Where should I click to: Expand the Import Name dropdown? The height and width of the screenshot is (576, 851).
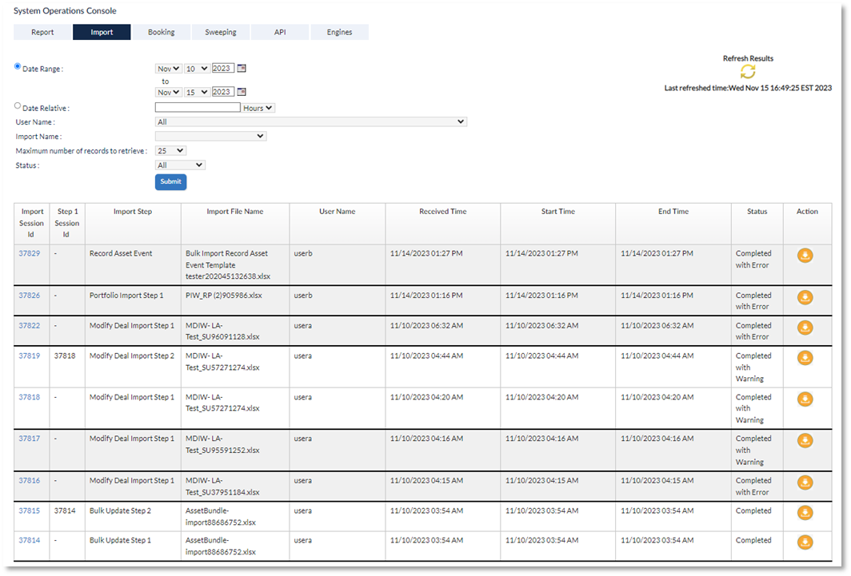coord(210,136)
